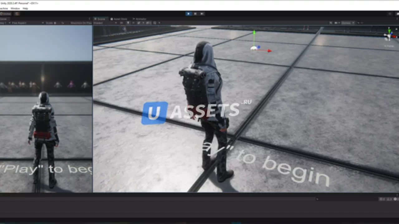Open the Game panel options menu
The width and height of the screenshot is (399, 224).
[90, 19]
